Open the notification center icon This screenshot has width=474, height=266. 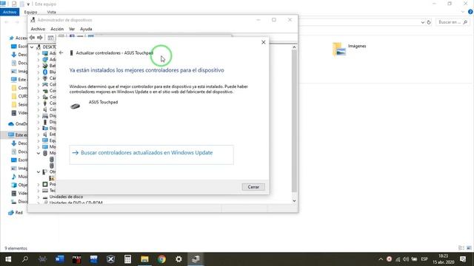pos(463,259)
